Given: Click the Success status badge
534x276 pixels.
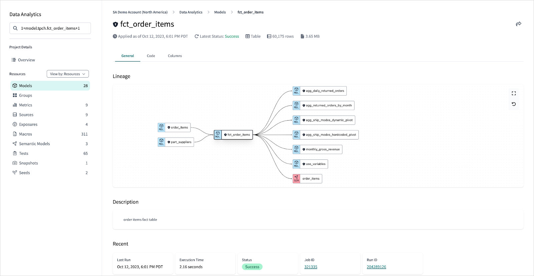Looking at the screenshot, I should 252,267.
